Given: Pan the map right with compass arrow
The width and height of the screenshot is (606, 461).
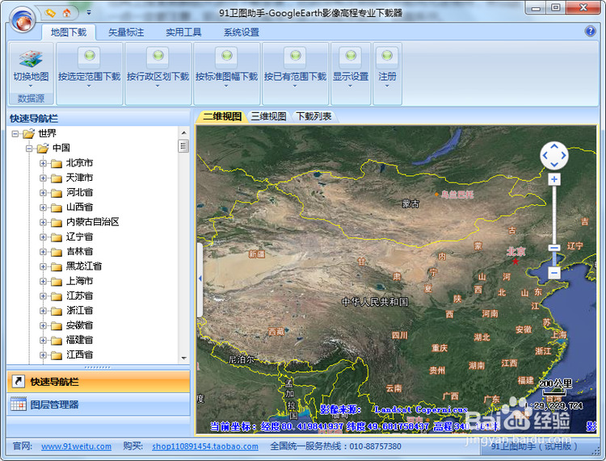Looking at the screenshot, I should point(563,156).
